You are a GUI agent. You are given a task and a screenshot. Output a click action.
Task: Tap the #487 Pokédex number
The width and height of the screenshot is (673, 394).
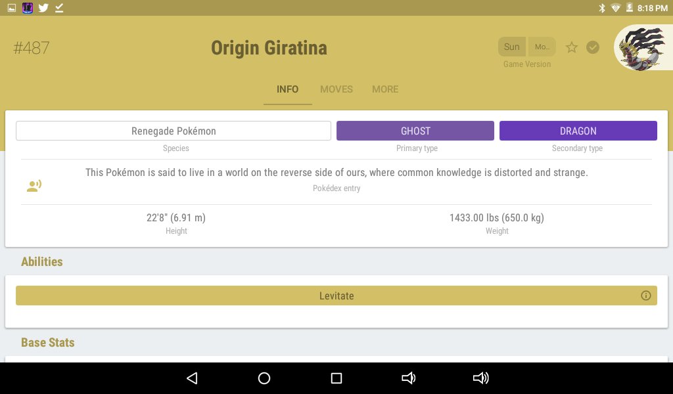click(32, 47)
